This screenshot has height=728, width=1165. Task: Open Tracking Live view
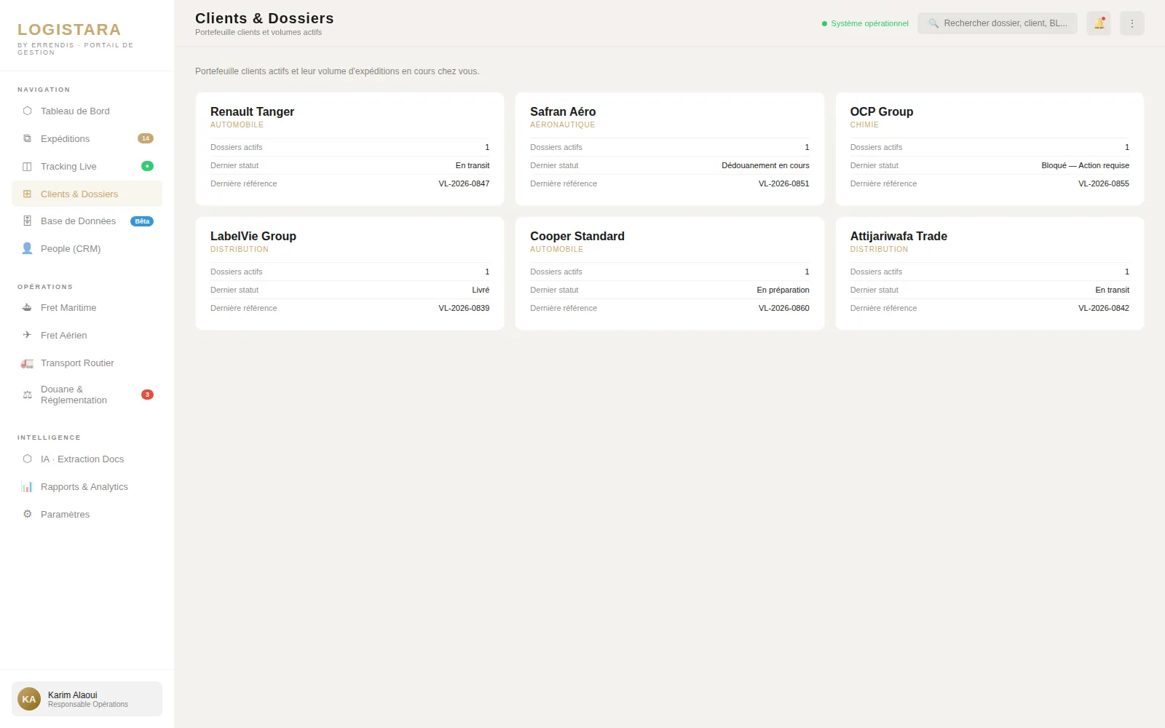pyautogui.click(x=87, y=167)
